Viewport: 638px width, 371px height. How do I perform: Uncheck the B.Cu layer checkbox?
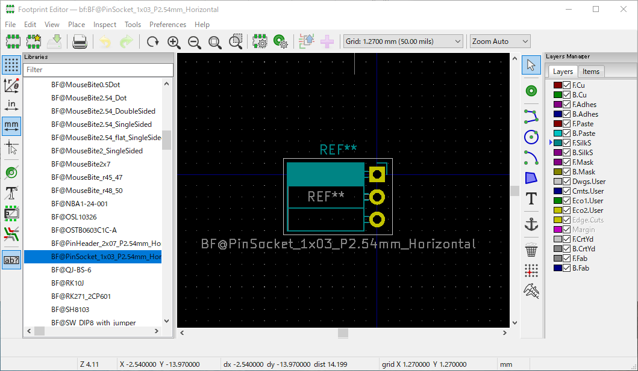coord(566,95)
